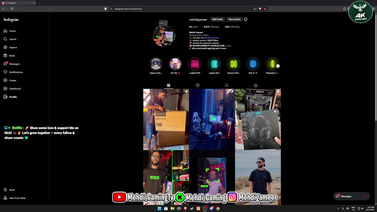Open the More menu in sidebar
Image resolution: width=377 pixels, height=212 pixels.
pos(9,190)
